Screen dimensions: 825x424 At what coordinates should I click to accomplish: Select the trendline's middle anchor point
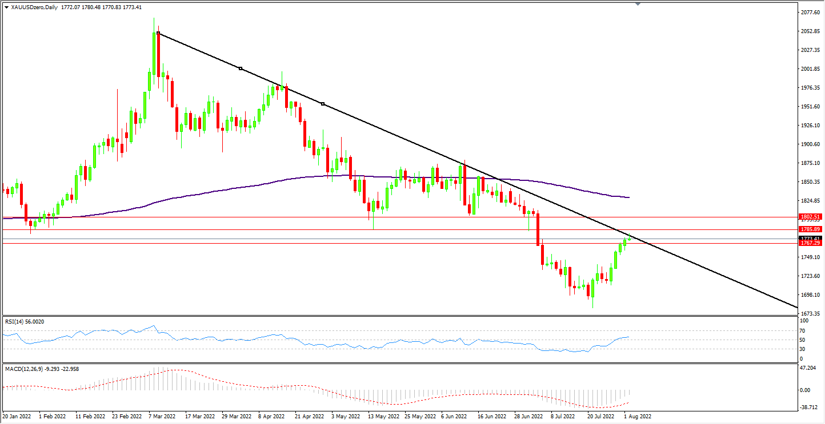[241, 68]
